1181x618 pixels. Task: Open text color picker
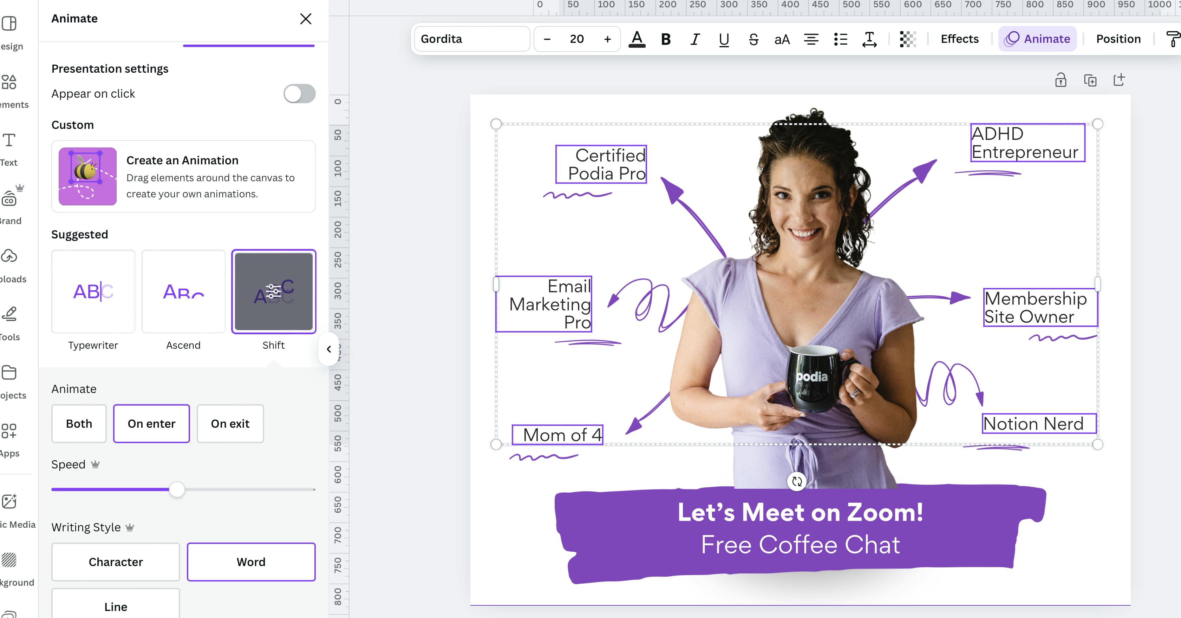(x=637, y=39)
